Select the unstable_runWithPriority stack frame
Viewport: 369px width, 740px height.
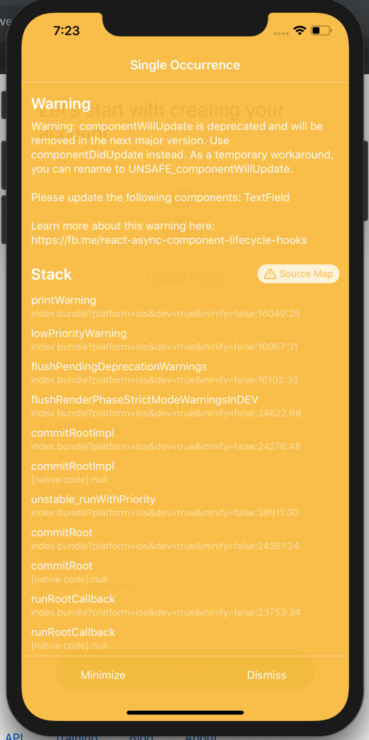93,499
